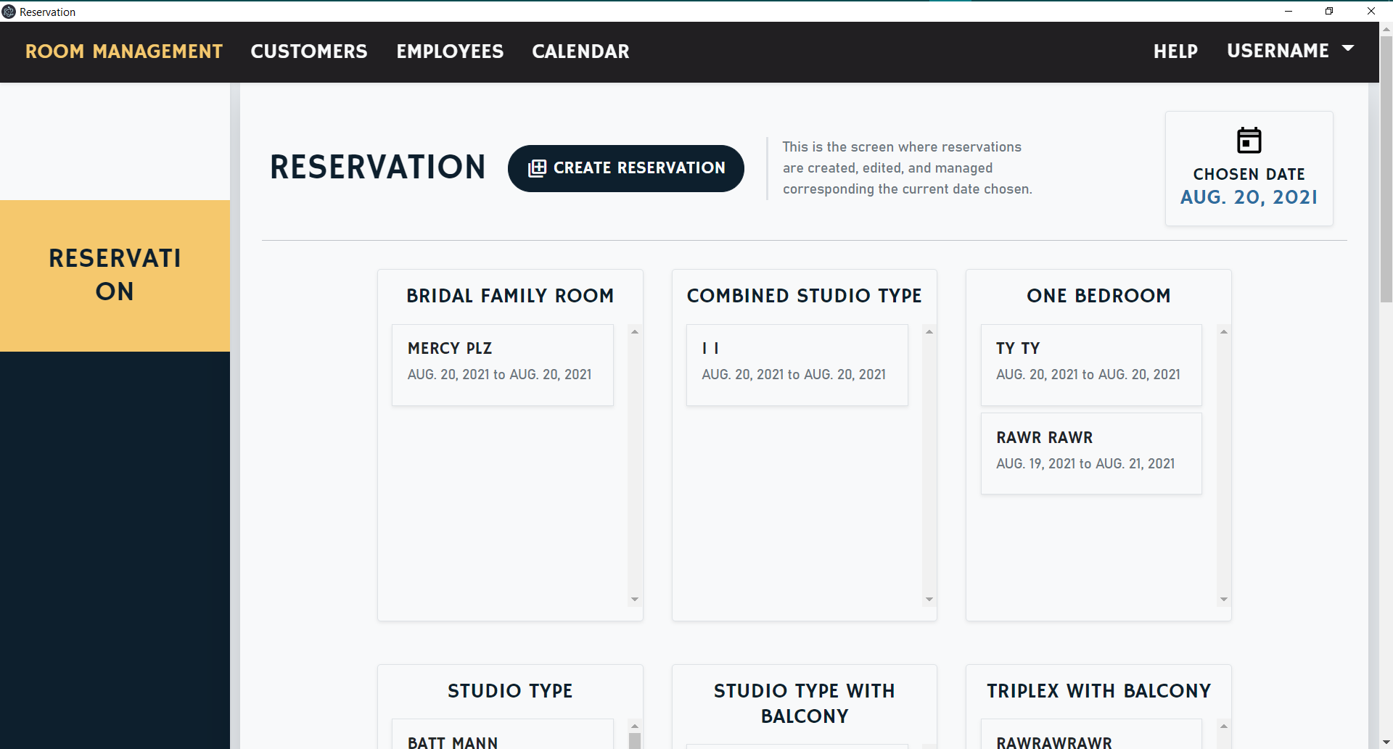
Task: Click Combined Studio Type list scroll-down arrow
Action: click(x=929, y=600)
